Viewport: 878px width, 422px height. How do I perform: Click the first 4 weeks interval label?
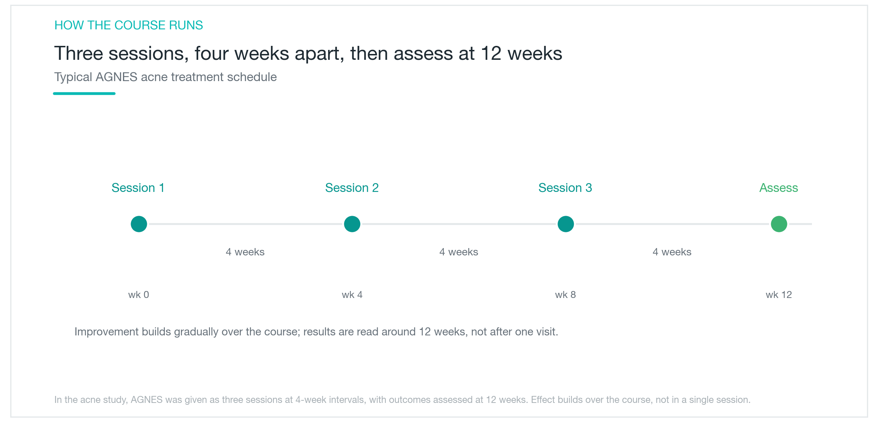coord(245,252)
